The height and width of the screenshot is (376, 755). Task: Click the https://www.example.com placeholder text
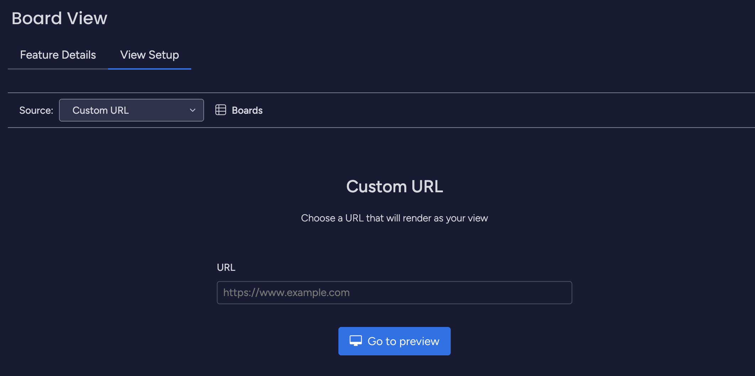(286, 292)
